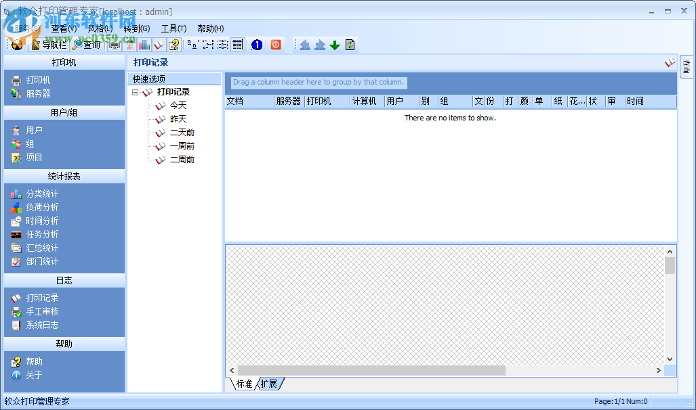The width and height of the screenshot is (696, 410).
Task: Sort by the 计算机 column header
Action: tap(367, 101)
